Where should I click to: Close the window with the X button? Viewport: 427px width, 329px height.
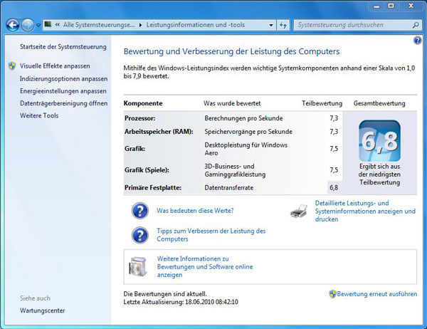pyautogui.click(x=411, y=6)
